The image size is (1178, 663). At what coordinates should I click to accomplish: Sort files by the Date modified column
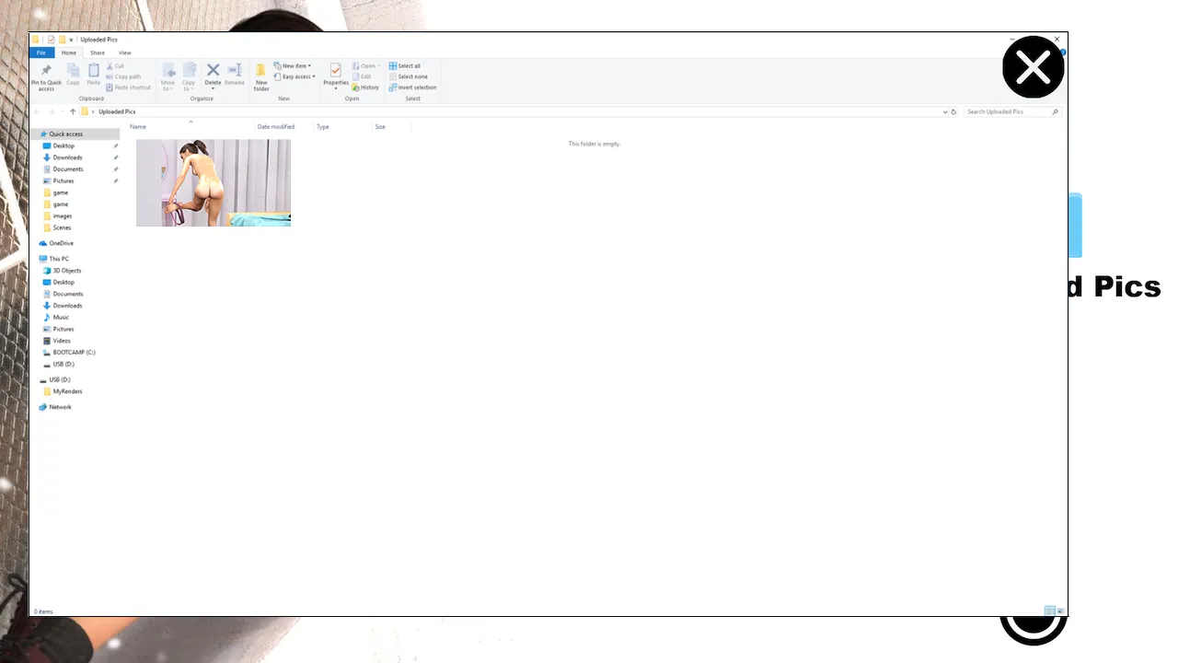point(276,127)
